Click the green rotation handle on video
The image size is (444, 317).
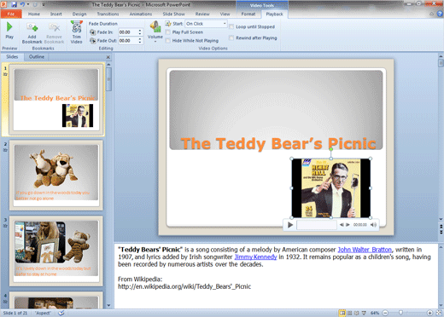330,149
